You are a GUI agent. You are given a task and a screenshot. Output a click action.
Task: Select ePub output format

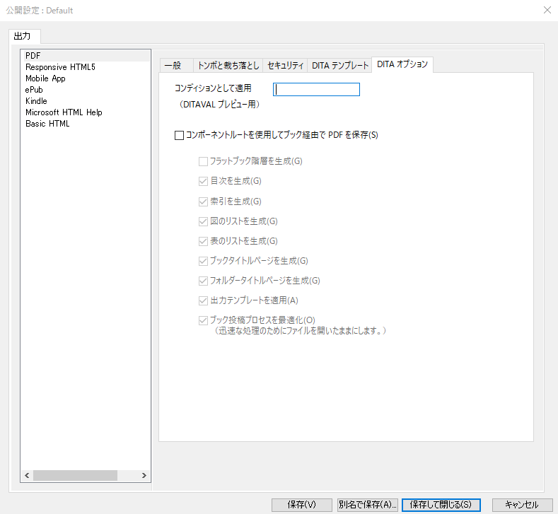(x=35, y=90)
